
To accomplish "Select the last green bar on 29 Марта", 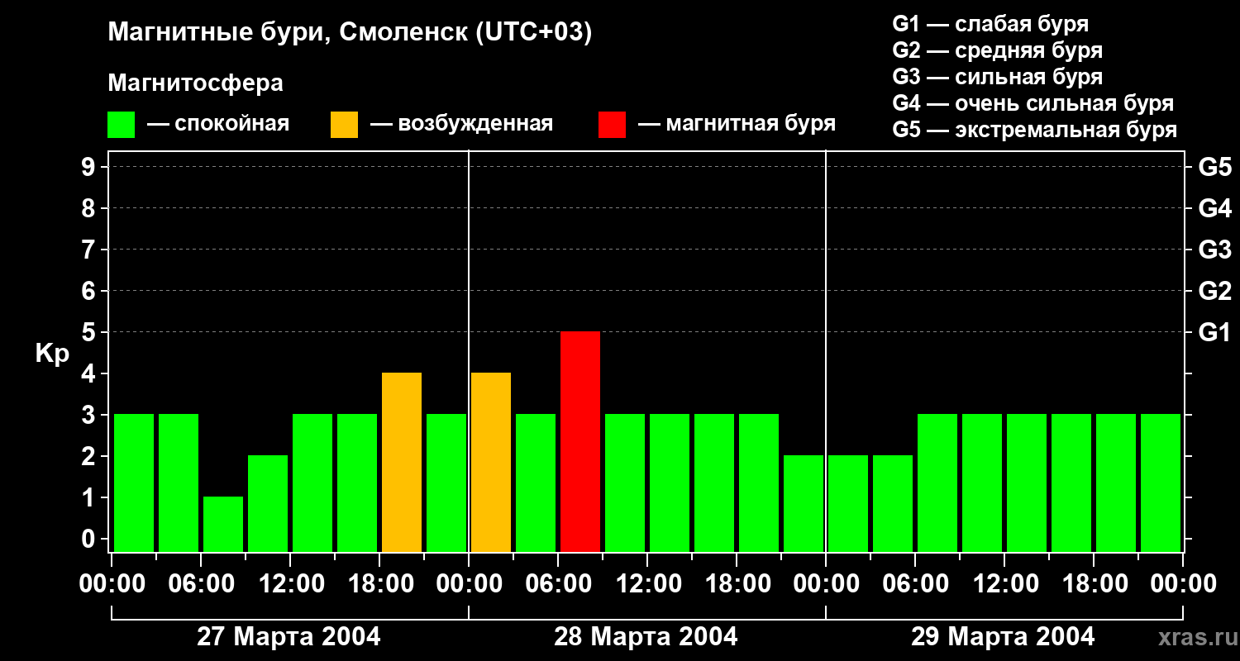I will click(1161, 483).
